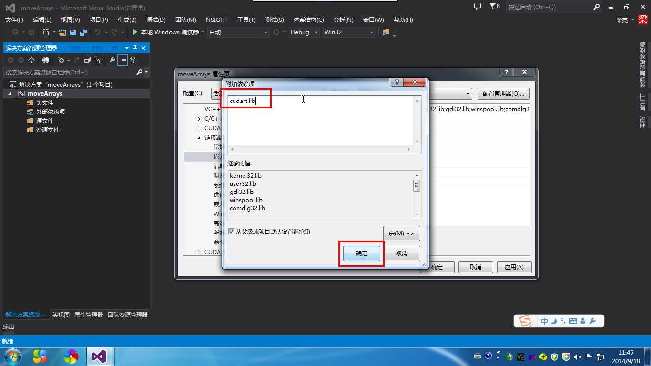
Task: Expand the bottom CUDA property node
Action: (x=199, y=252)
